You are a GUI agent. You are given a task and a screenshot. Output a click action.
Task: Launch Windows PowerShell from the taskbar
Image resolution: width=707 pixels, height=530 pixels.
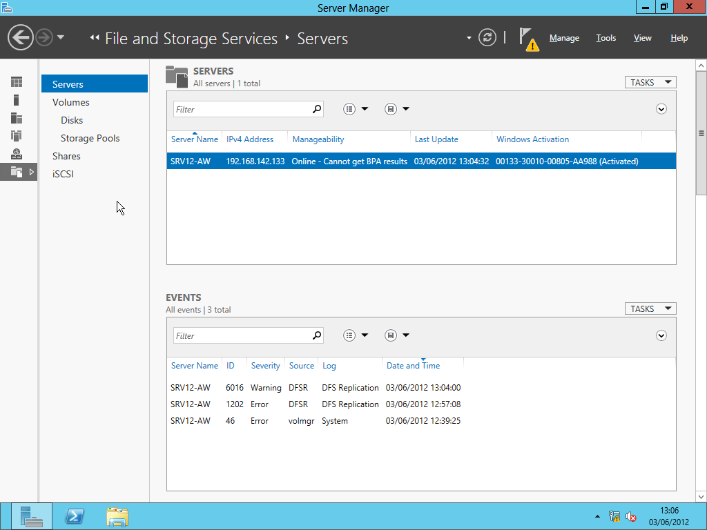[x=75, y=516]
